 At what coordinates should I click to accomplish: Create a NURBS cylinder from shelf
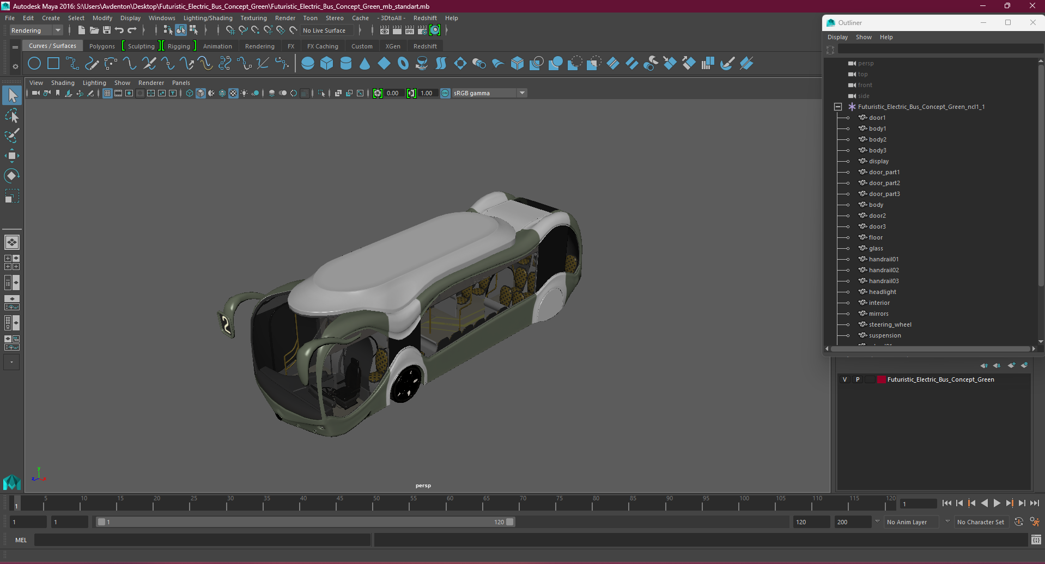coord(346,64)
